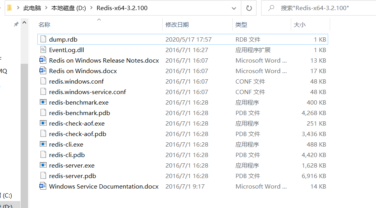376x208 pixels.
Task: Select Windows Service Documentation.docx file name
Action: [104, 187]
